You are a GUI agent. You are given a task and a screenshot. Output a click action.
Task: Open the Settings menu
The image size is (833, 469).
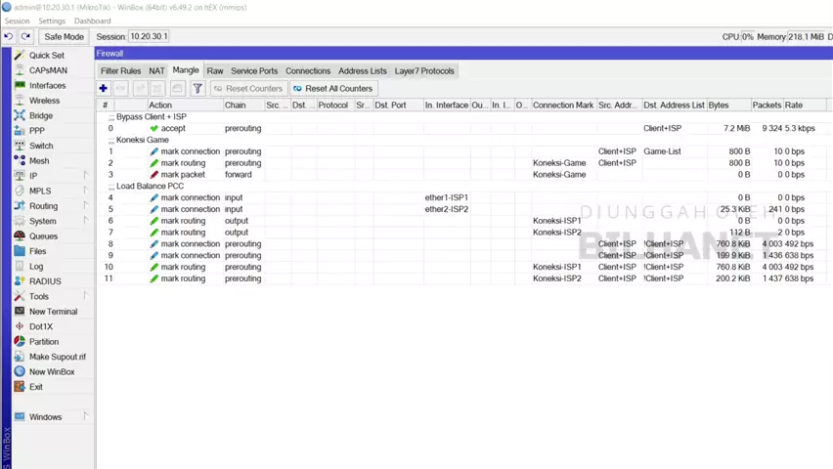coord(52,21)
